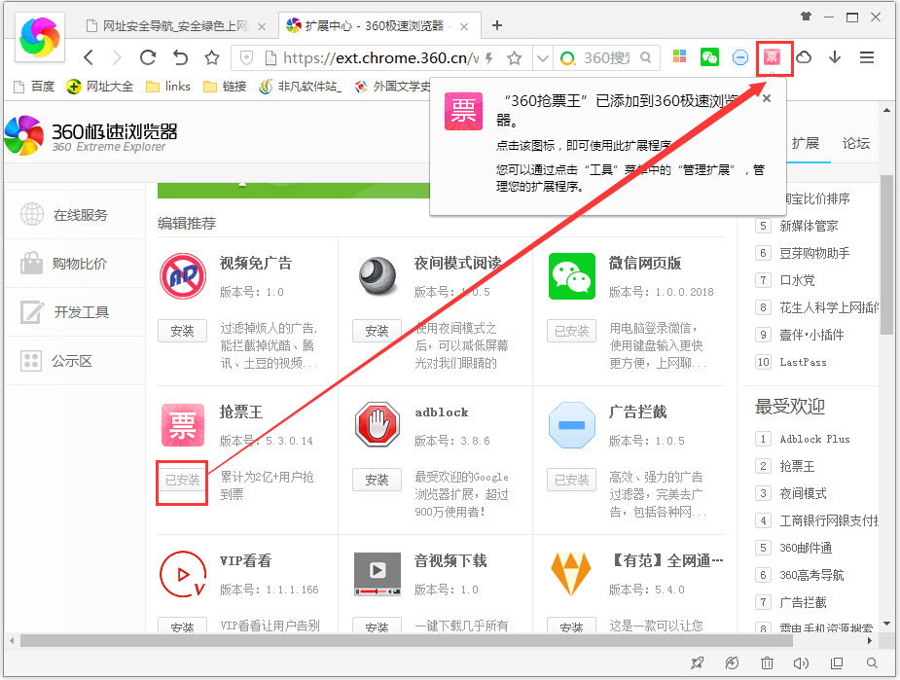Open the apps grid icon next to address bar
Viewport: 900px width, 680px height.
pyautogui.click(x=679, y=57)
